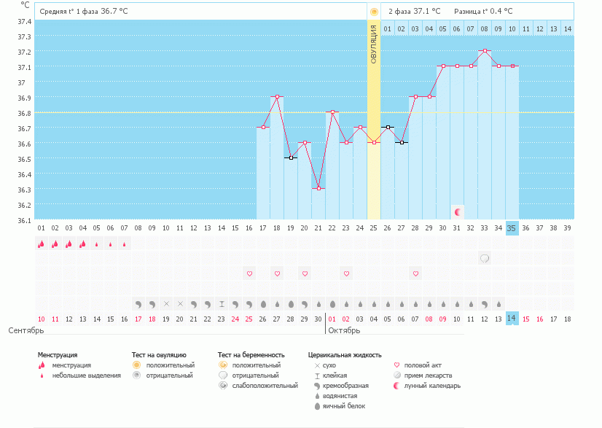The height and width of the screenshot is (428, 602).
Task: Click the watery fluid icon on October 13
Action: (x=499, y=304)
